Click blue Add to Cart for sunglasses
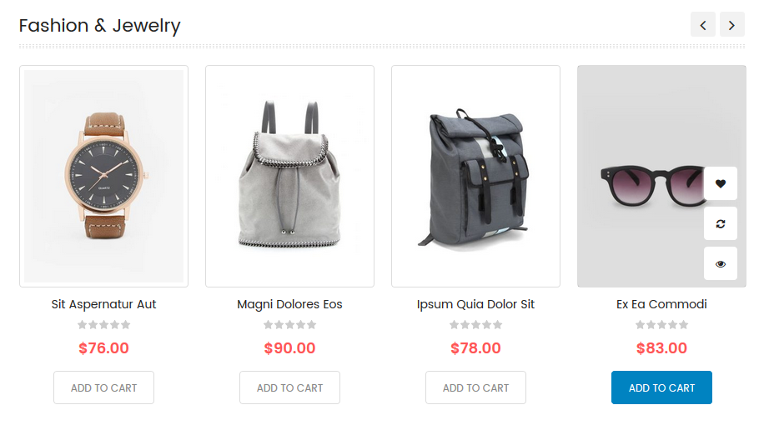The width and height of the screenshot is (769, 425). coord(661,387)
